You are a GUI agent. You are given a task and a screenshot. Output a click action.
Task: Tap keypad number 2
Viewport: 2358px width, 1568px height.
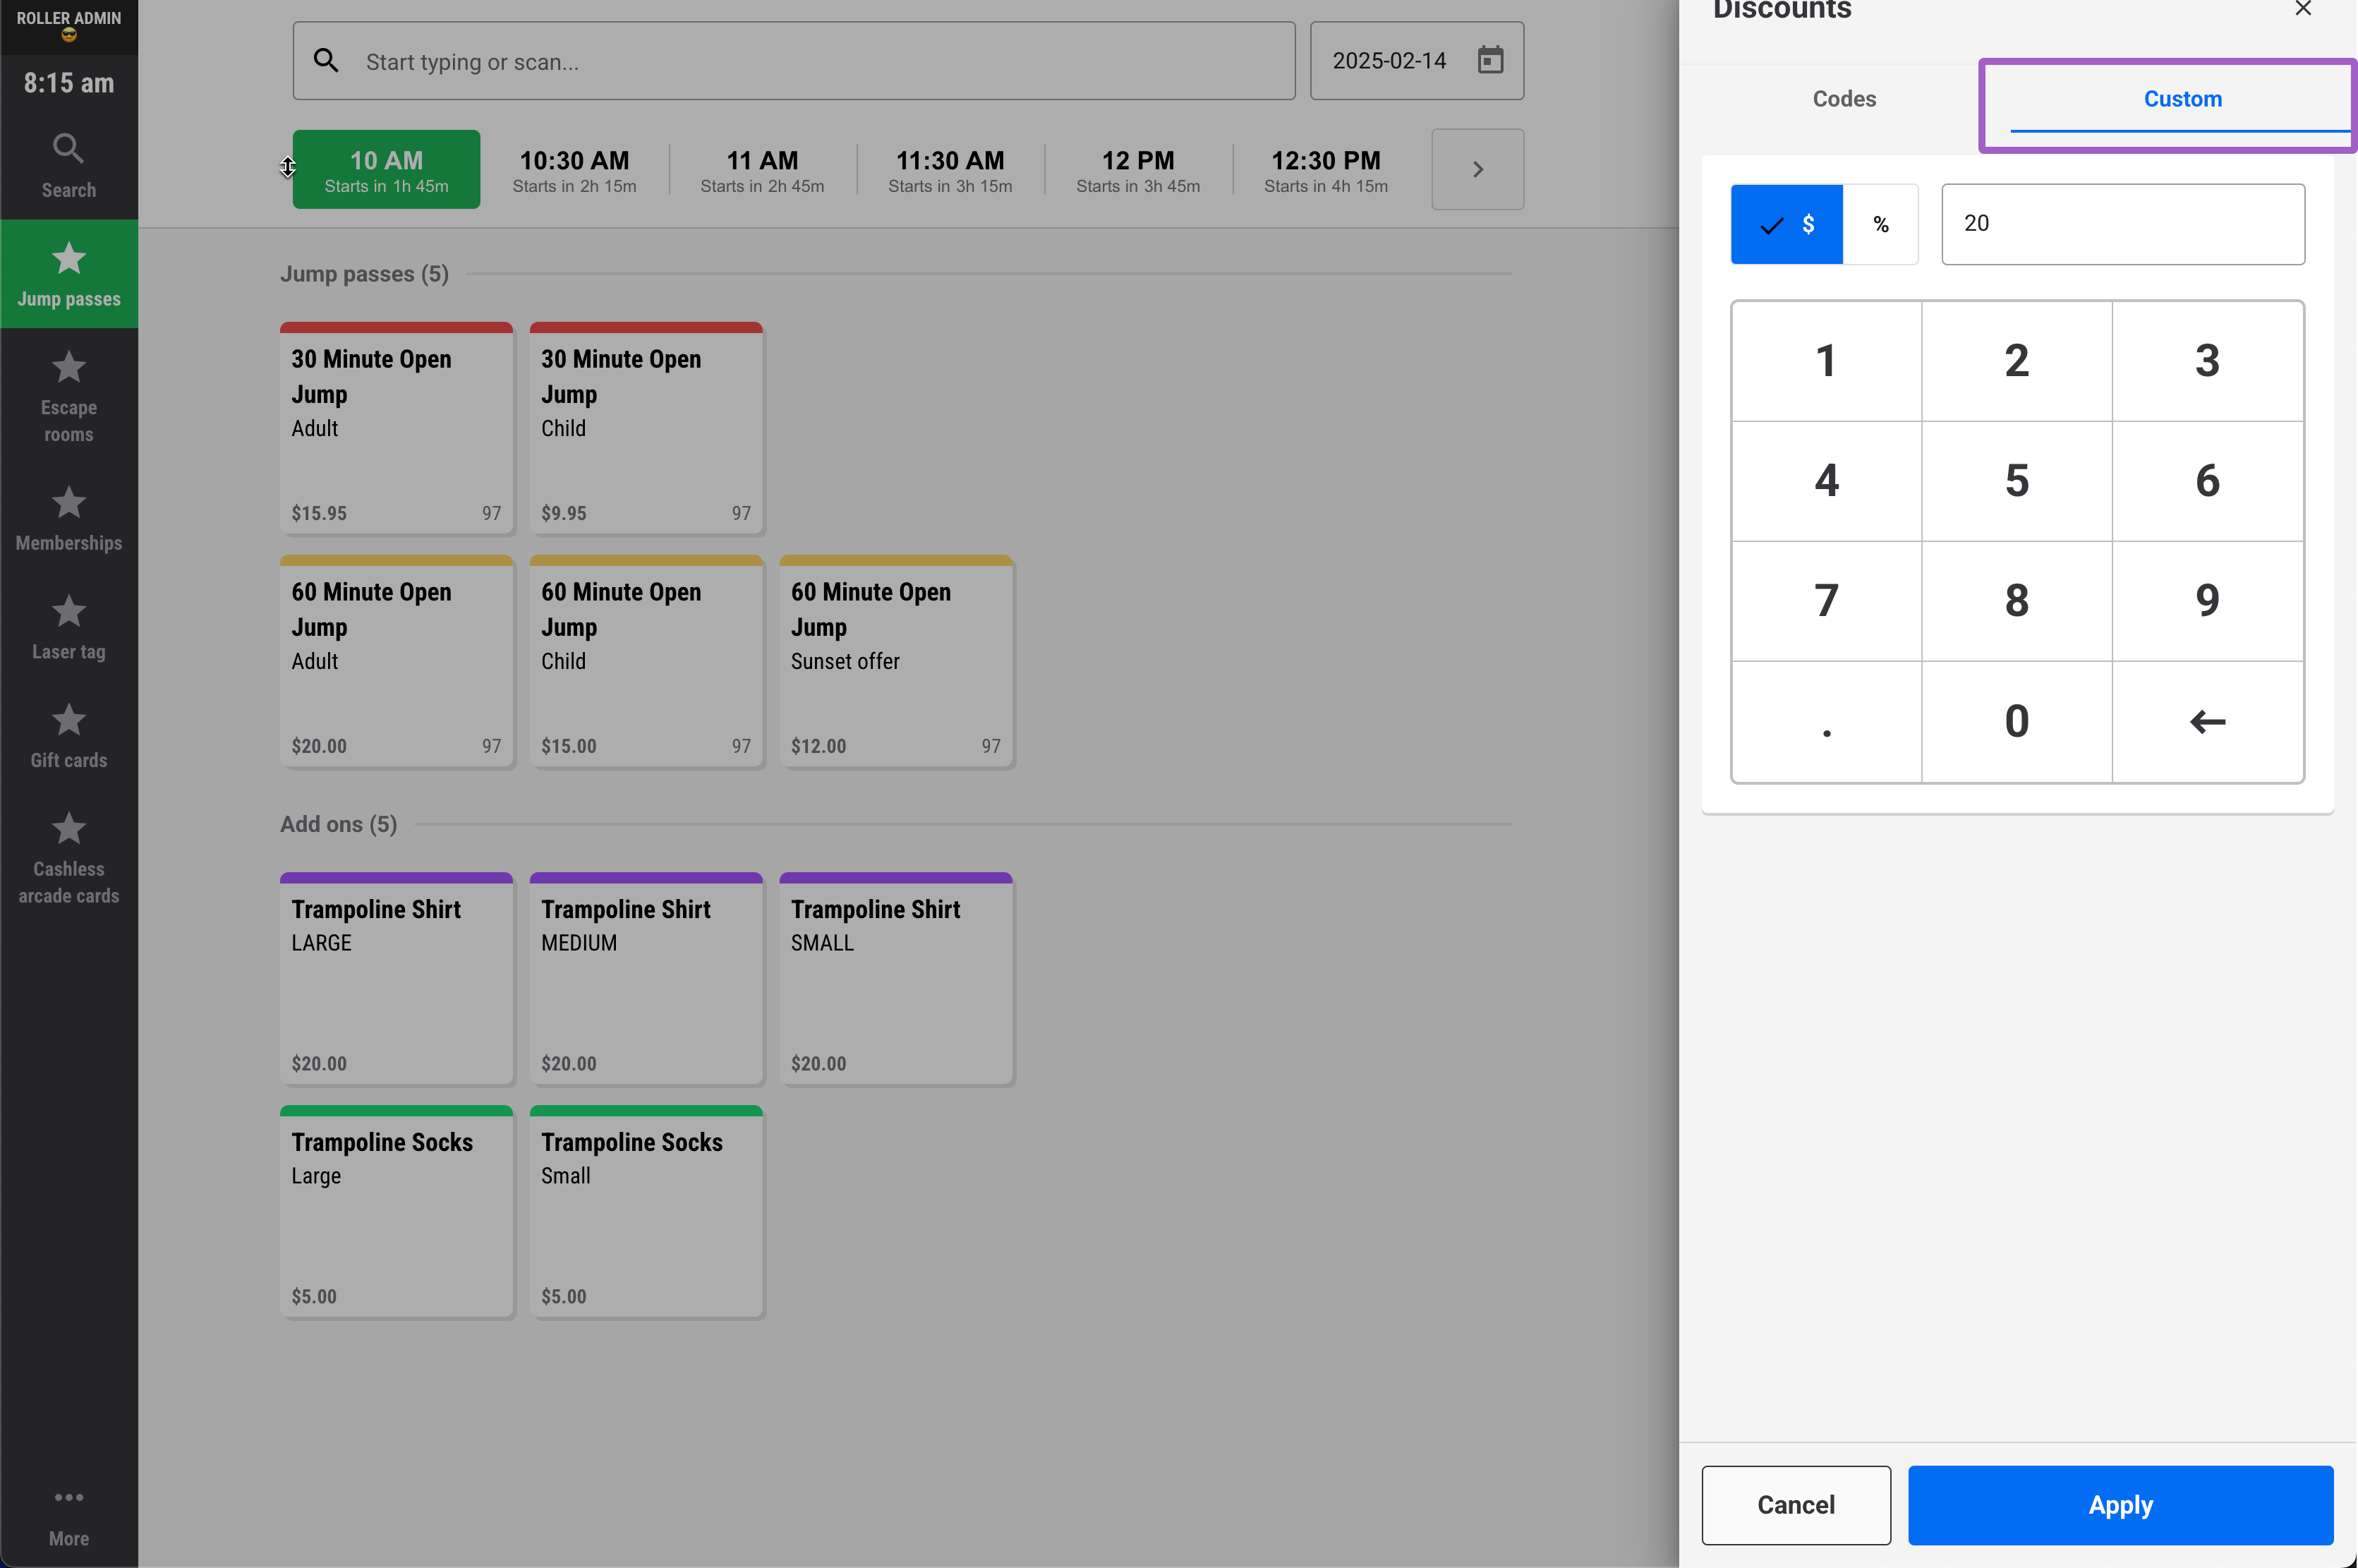click(x=2016, y=361)
